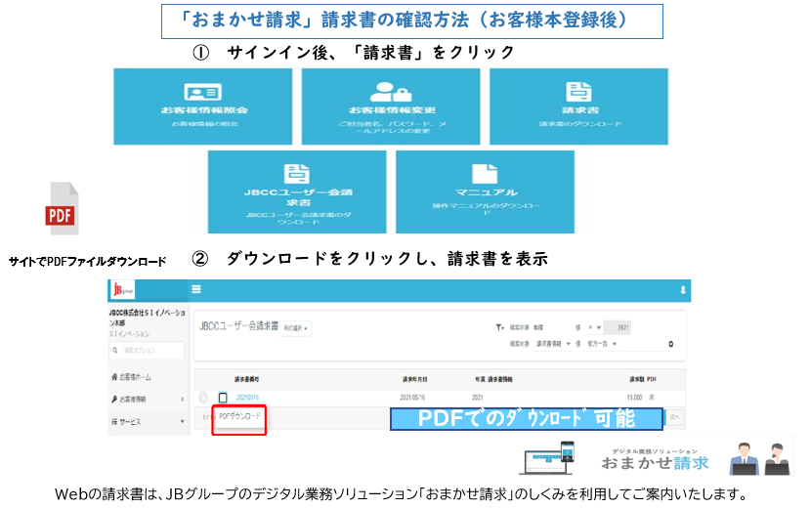Click the filter funnel icon

(499, 327)
